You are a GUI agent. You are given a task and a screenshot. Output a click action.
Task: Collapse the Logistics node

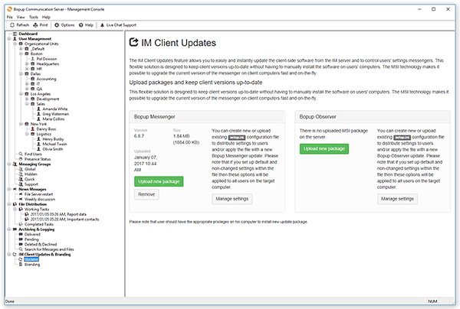[27, 134]
